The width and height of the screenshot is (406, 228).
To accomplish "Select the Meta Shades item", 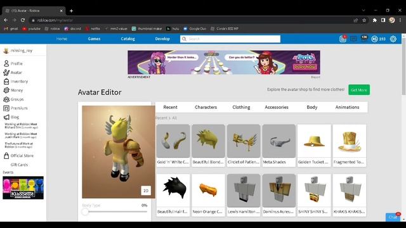I will click(x=279, y=146).
